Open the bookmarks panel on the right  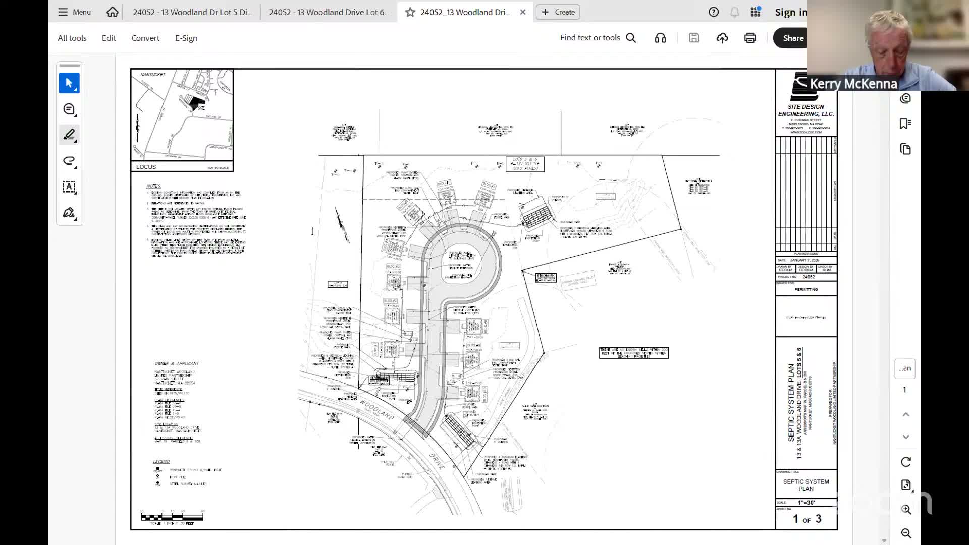click(x=906, y=123)
